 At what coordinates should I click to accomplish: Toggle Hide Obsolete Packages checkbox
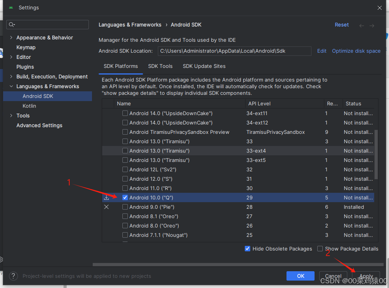coord(248,249)
